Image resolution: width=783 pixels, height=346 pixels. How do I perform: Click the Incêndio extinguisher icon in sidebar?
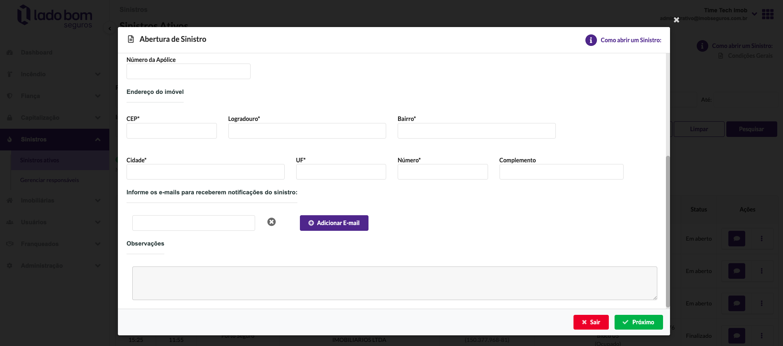(10, 74)
